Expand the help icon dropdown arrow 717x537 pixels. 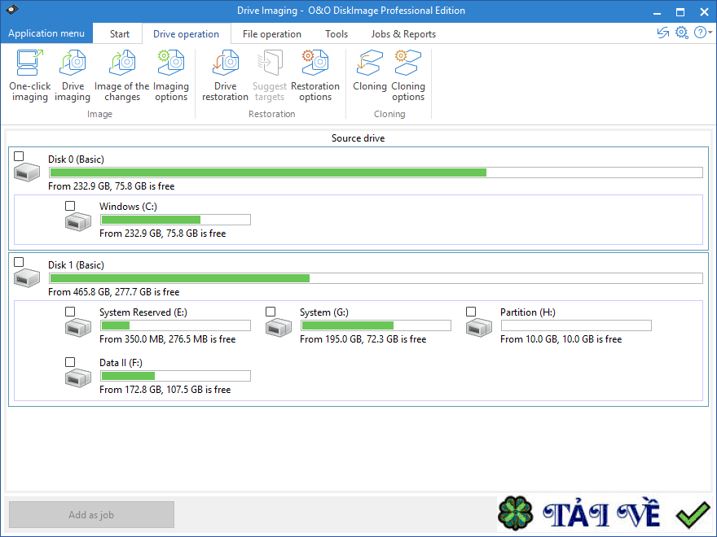(x=710, y=33)
